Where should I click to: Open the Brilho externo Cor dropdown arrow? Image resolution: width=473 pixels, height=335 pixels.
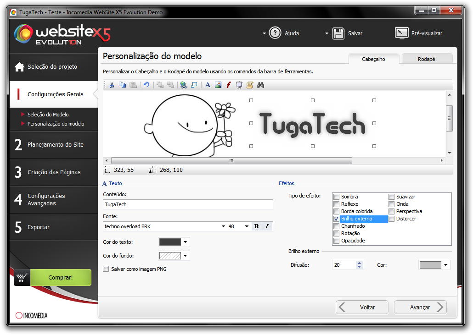click(446, 265)
